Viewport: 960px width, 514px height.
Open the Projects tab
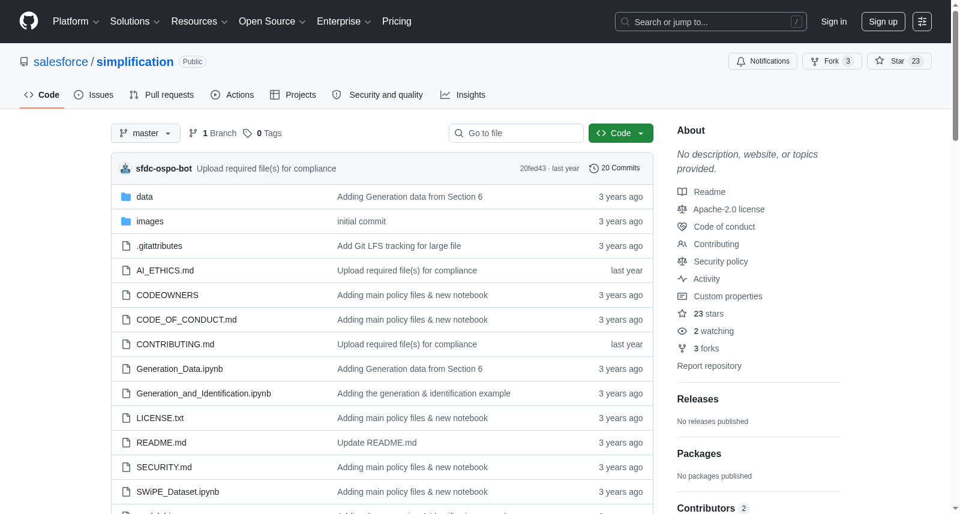click(293, 95)
